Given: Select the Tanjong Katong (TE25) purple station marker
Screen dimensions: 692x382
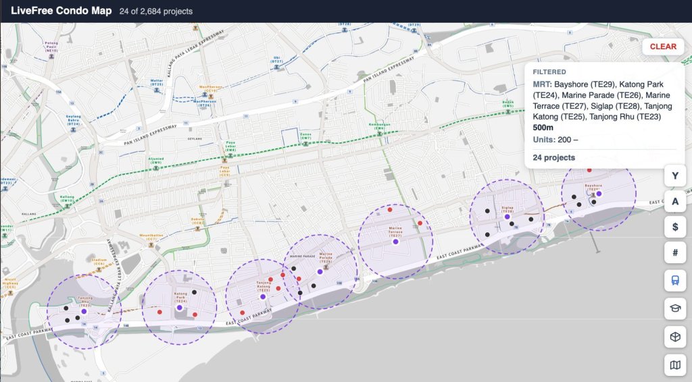Looking at the screenshot, I should 263,297.
